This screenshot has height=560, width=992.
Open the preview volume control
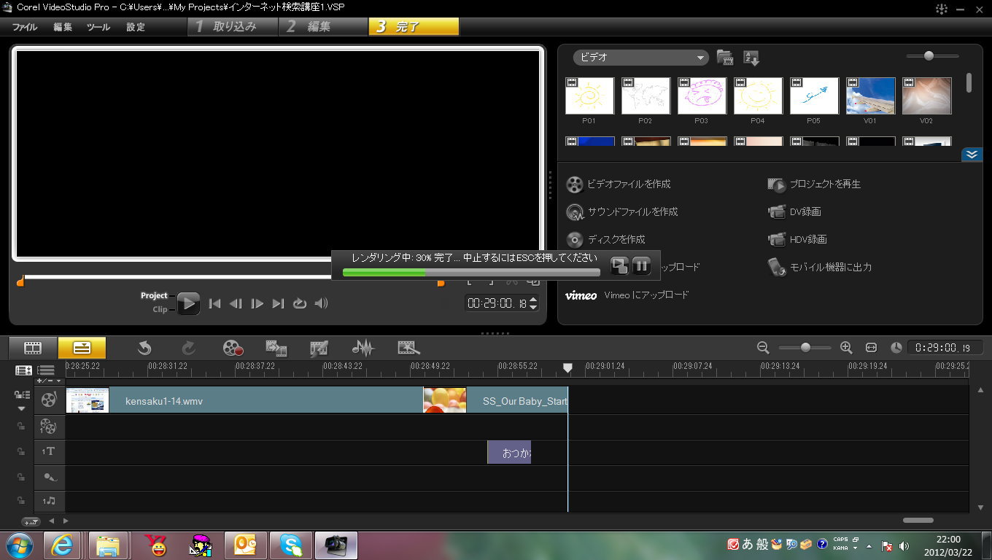point(321,303)
